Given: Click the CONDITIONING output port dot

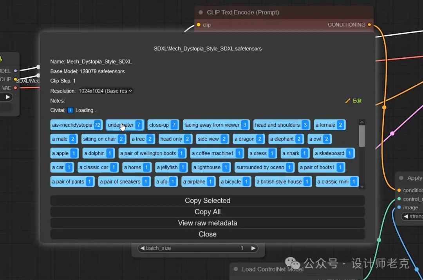Looking at the screenshot, I should tap(369, 25).
